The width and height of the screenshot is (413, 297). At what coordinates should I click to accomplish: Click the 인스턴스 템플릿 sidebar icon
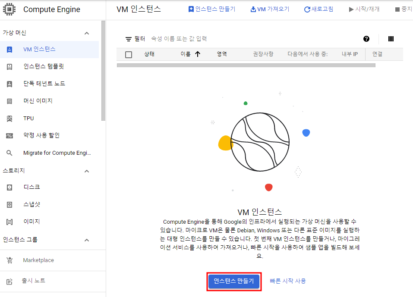(9, 66)
